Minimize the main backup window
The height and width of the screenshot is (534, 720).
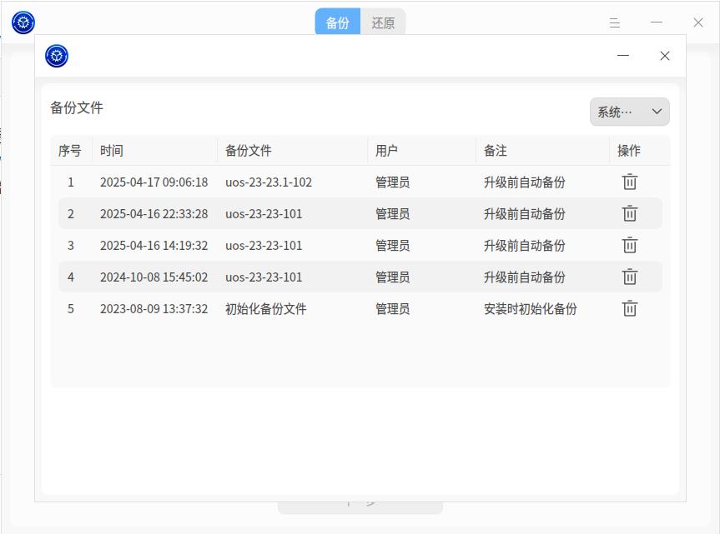point(656,22)
